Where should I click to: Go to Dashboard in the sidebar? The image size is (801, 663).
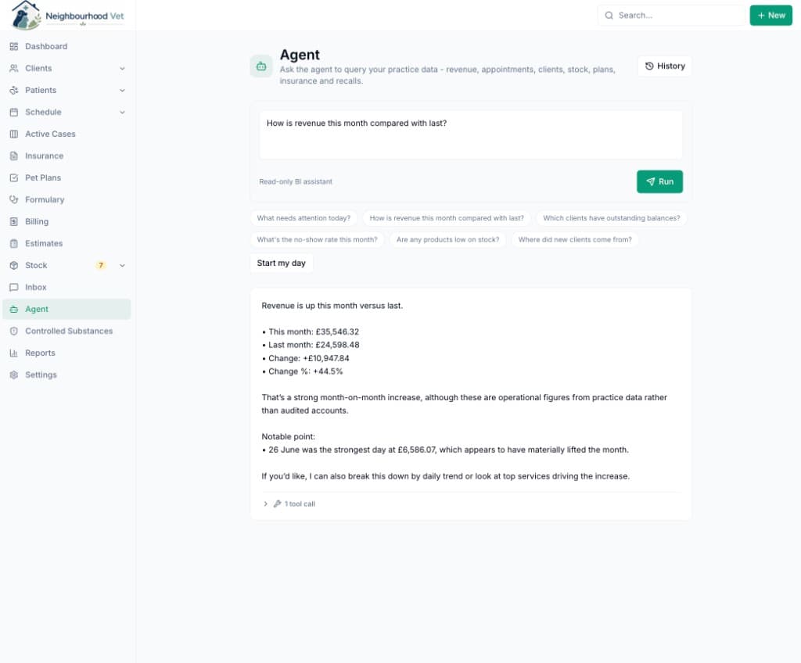coord(66,46)
